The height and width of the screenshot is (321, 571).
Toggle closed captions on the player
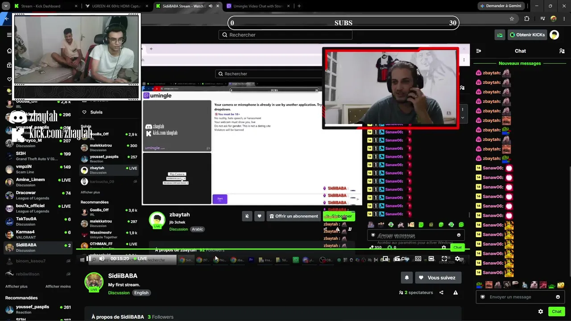[418, 259]
